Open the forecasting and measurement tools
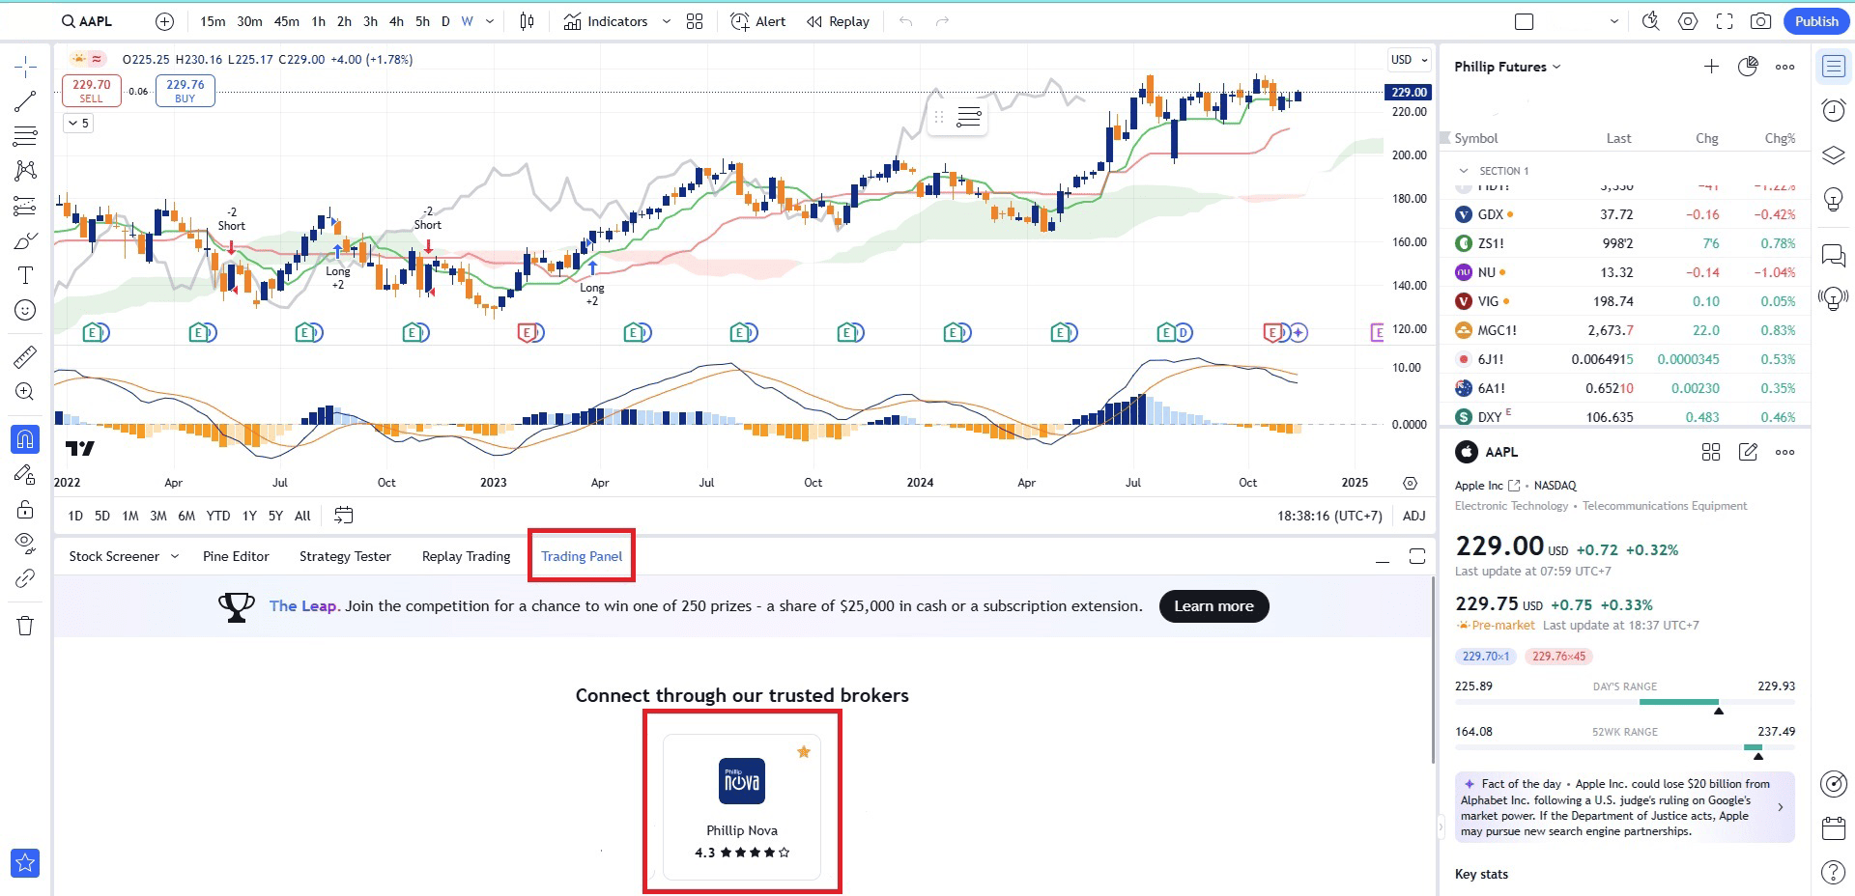1855x896 pixels. click(x=26, y=206)
